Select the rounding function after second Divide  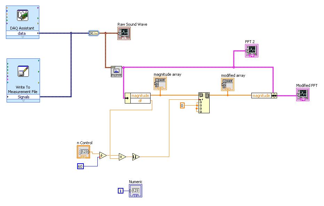(135, 156)
